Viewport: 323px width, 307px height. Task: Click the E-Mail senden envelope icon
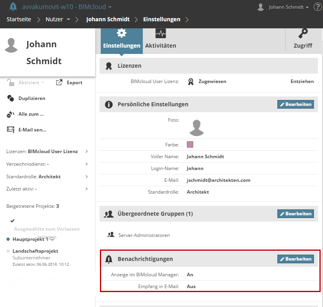point(11,129)
